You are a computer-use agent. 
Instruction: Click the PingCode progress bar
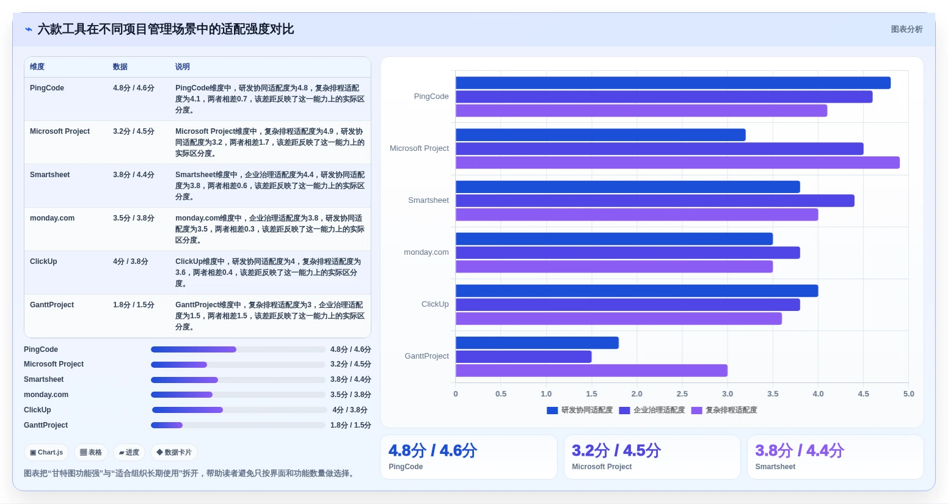tap(238, 349)
